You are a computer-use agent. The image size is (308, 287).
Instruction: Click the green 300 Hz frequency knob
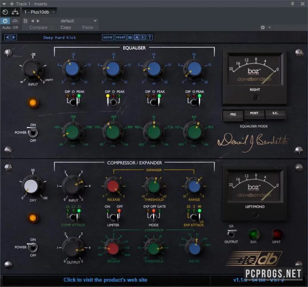72,132
